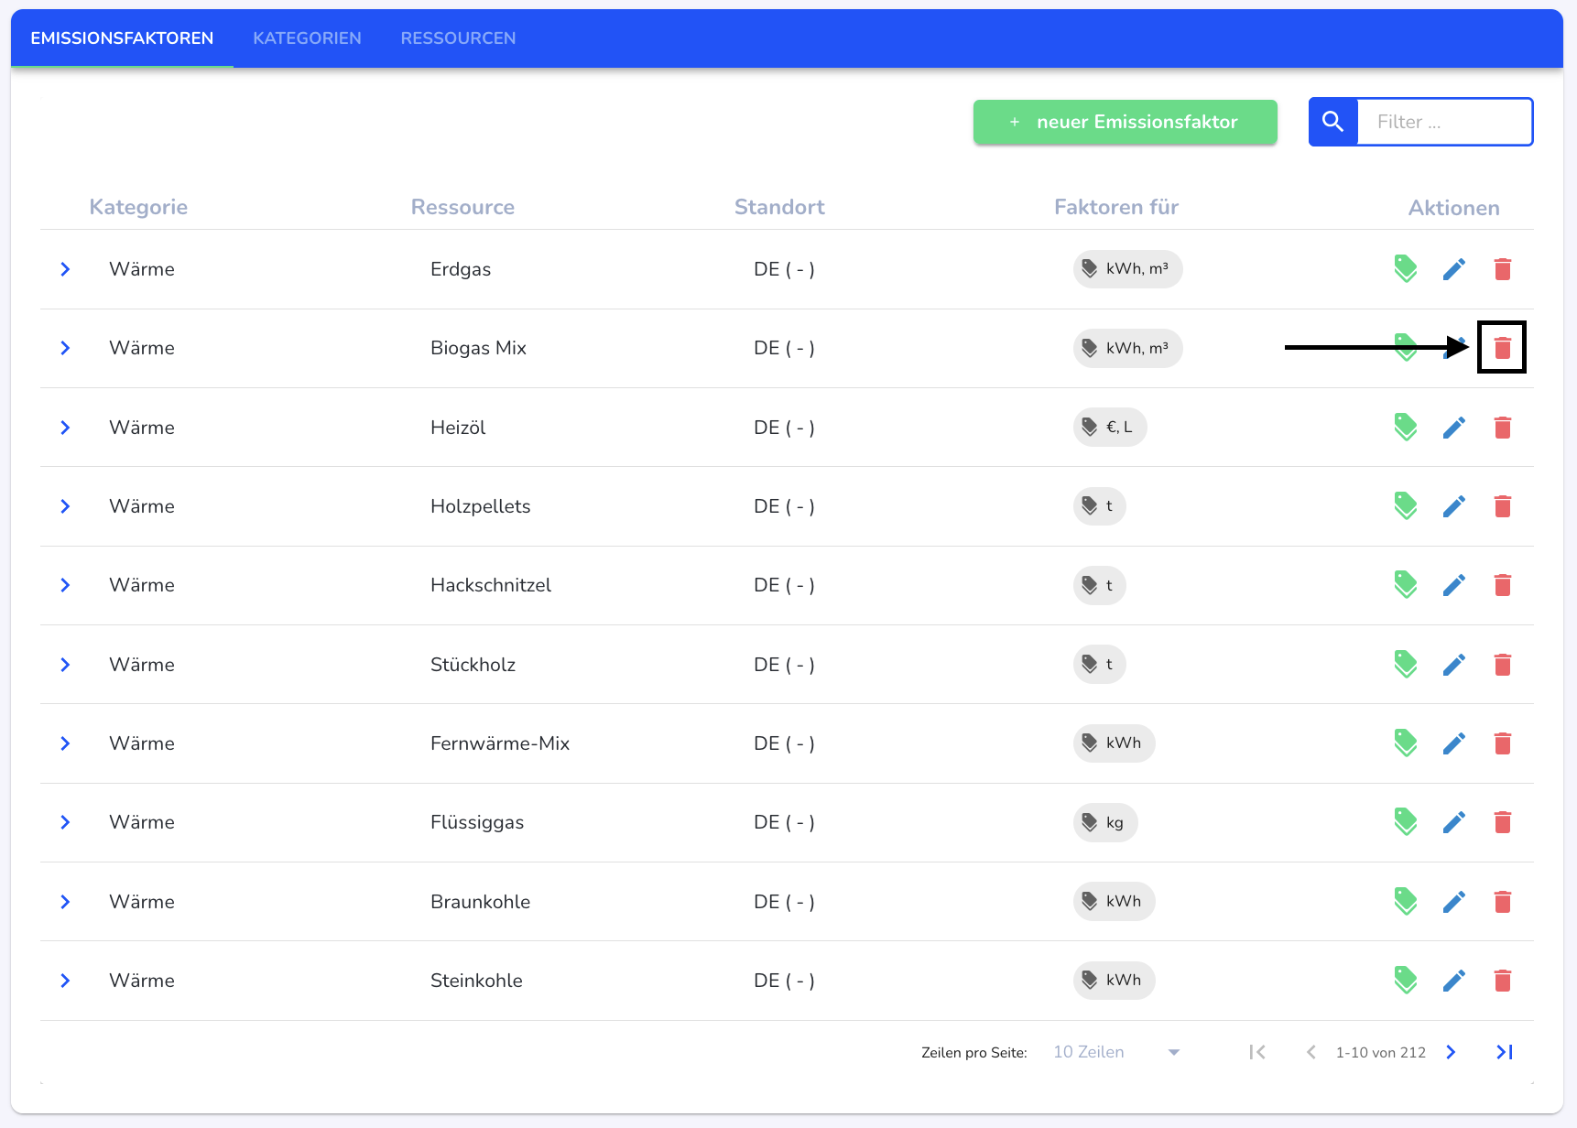Expand the Steinkohle row chevron
1577x1128 pixels.
[x=65, y=981]
